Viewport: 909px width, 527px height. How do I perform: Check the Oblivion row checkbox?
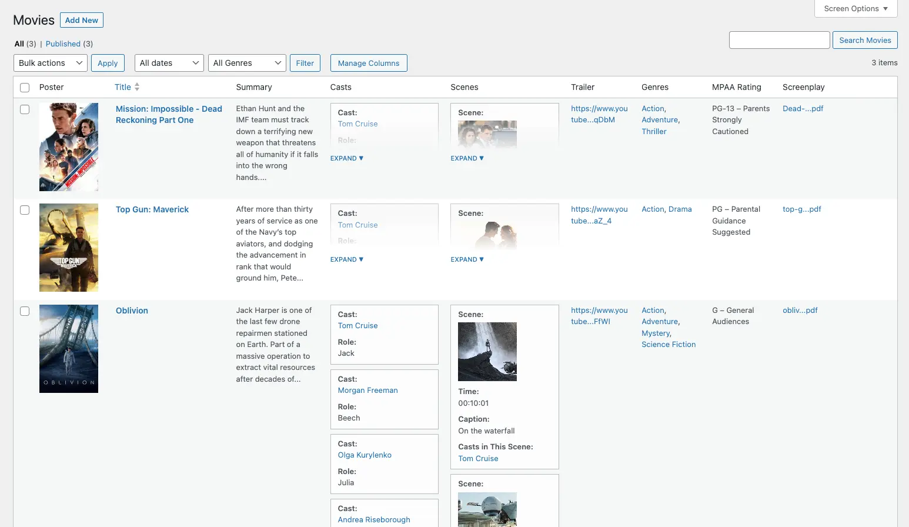point(25,311)
